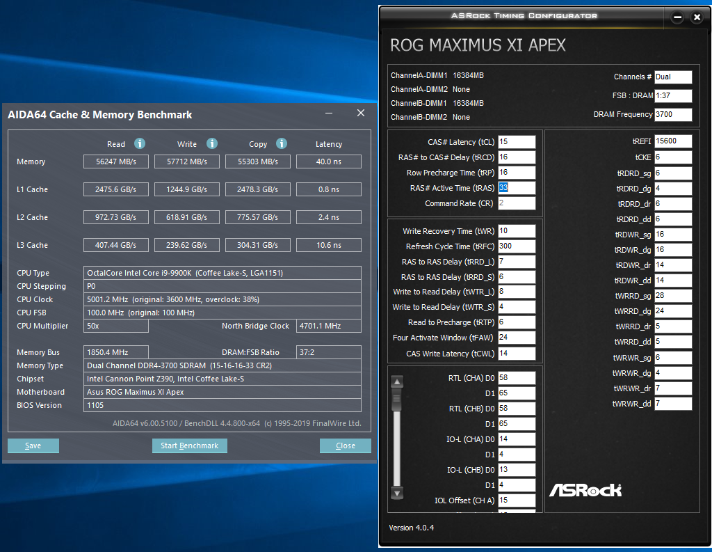
Task: Click the scroll down arrow in the RTL panel
Action: coord(397,493)
